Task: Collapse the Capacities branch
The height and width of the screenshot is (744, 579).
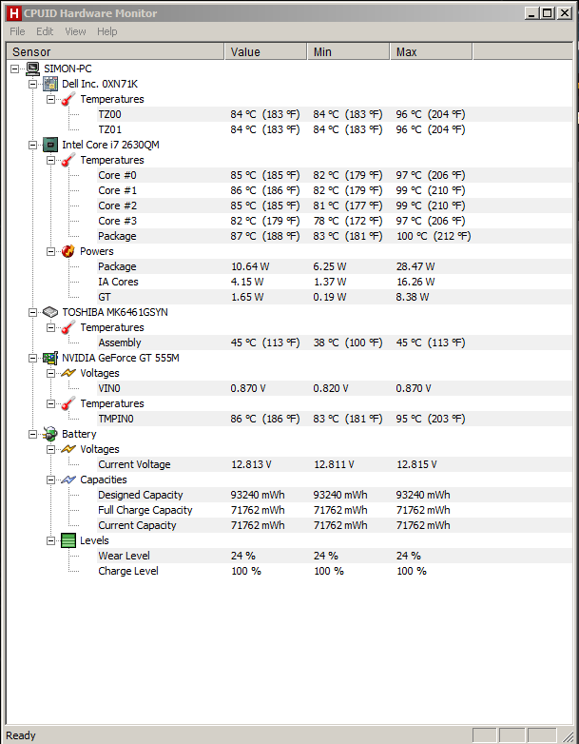Action: (x=50, y=480)
